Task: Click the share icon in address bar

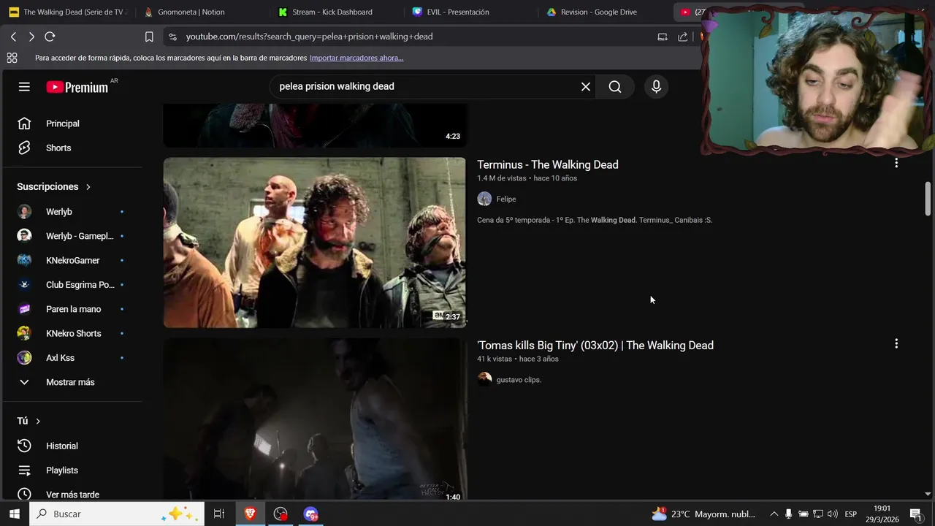Action: point(682,37)
